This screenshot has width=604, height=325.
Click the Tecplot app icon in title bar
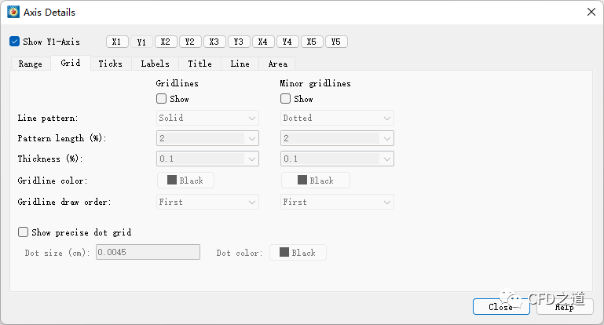pyautogui.click(x=13, y=12)
